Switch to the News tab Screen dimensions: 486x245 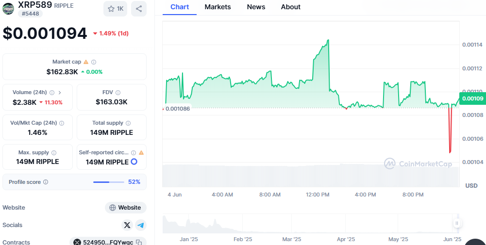point(256,7)
